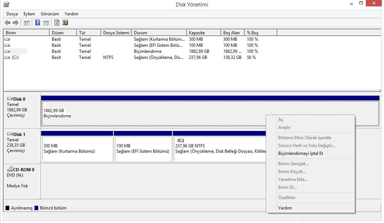Choose Biçimlendirmeyi İptal Et in context menu
The height and width of the screenshot is (223, 384).
300,153
